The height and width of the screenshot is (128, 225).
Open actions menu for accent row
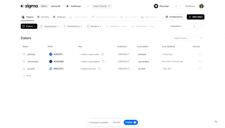[200, 69]
